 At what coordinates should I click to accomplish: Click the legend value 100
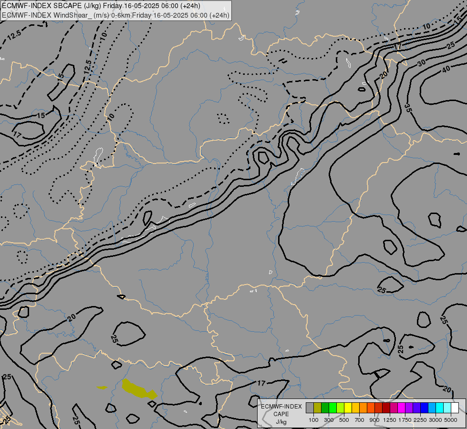(313, 420)
